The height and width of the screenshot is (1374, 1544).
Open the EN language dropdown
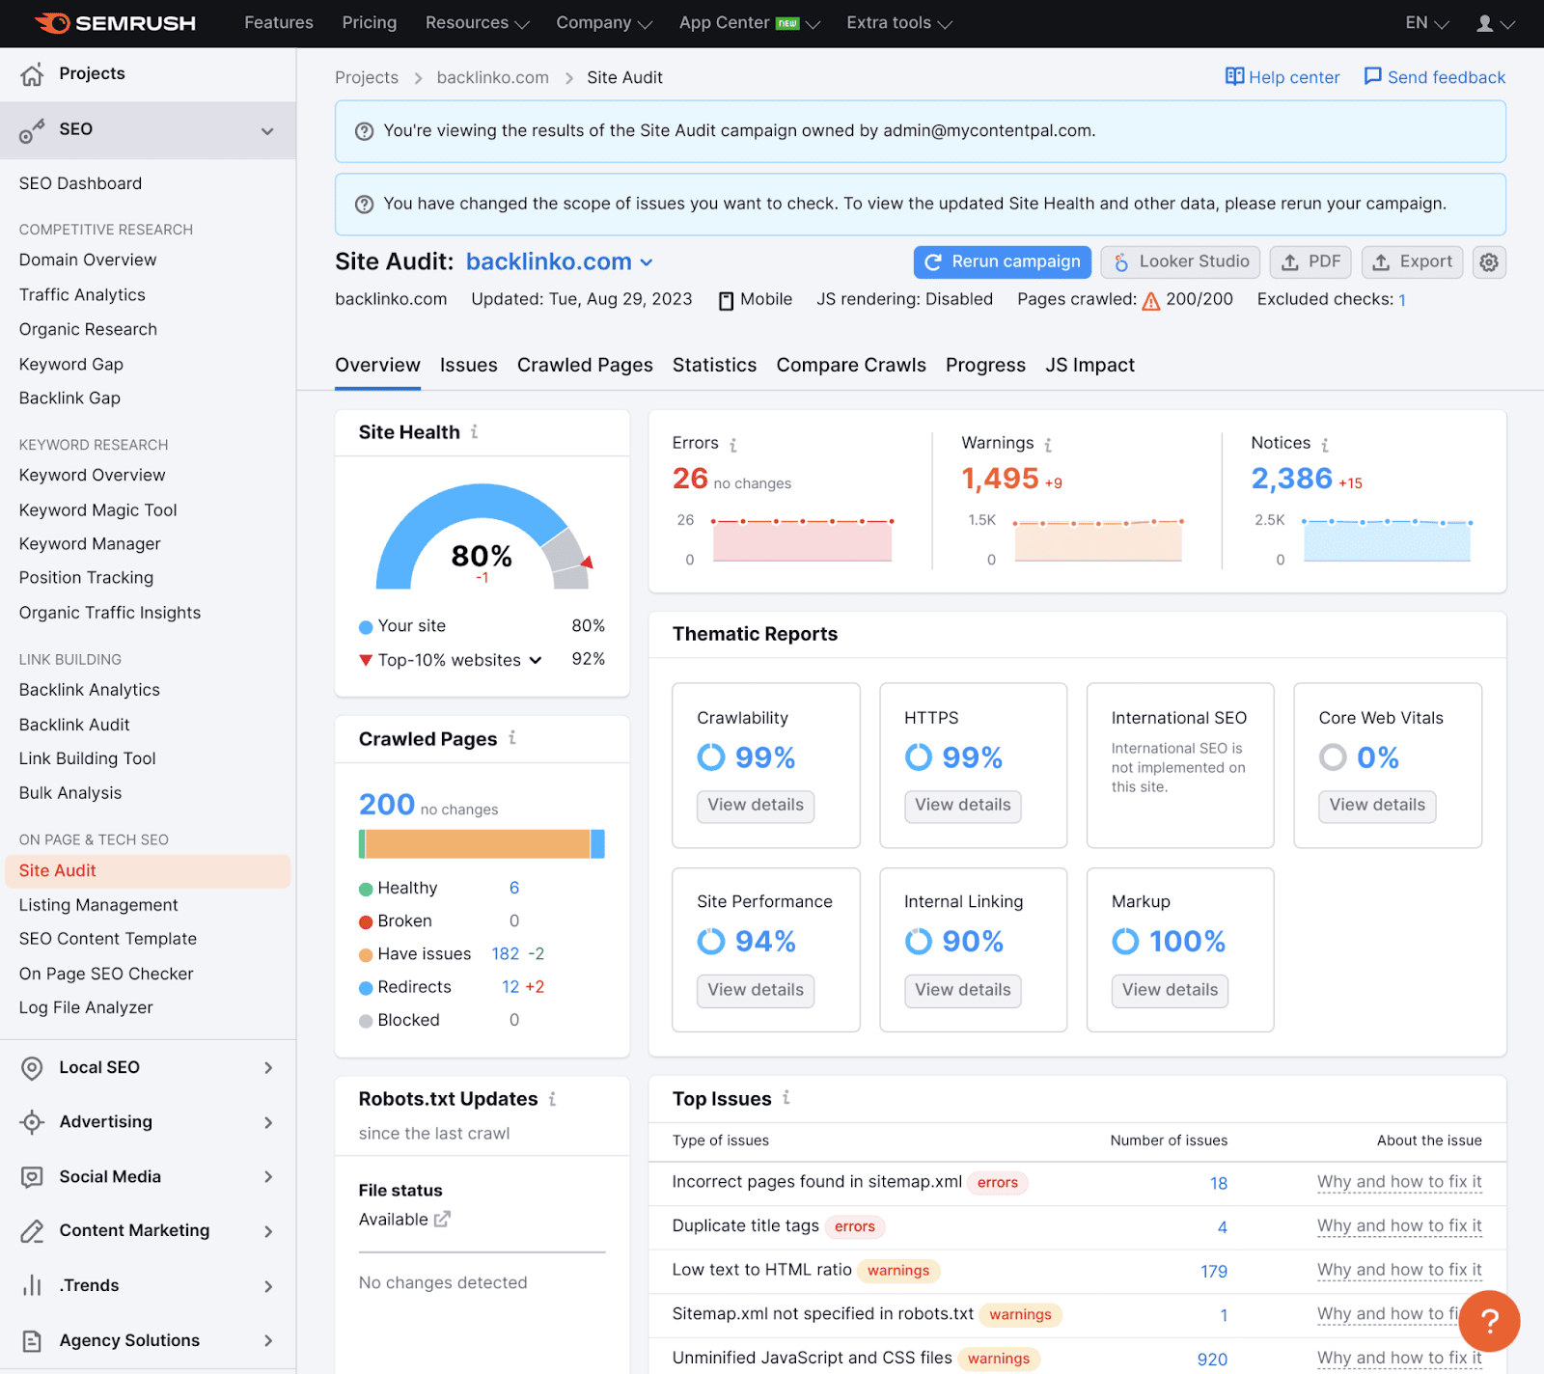pos(1426,23)
